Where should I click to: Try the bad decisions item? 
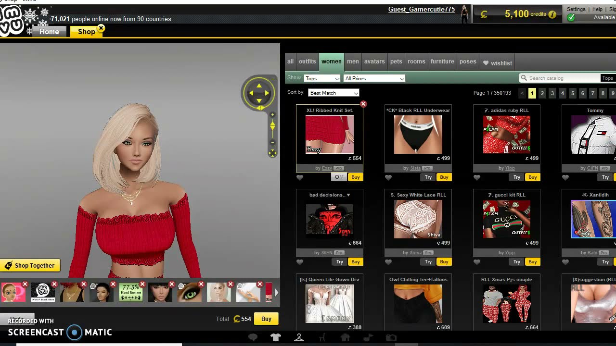[x=340, y=262]
